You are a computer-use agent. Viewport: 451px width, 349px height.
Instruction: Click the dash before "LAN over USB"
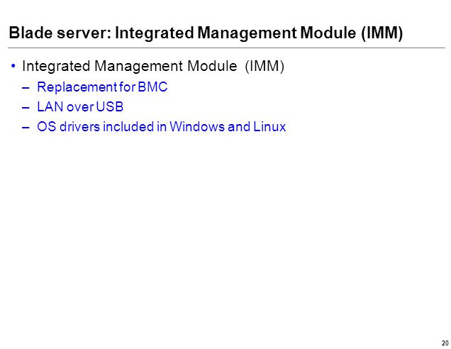(26, 108)
